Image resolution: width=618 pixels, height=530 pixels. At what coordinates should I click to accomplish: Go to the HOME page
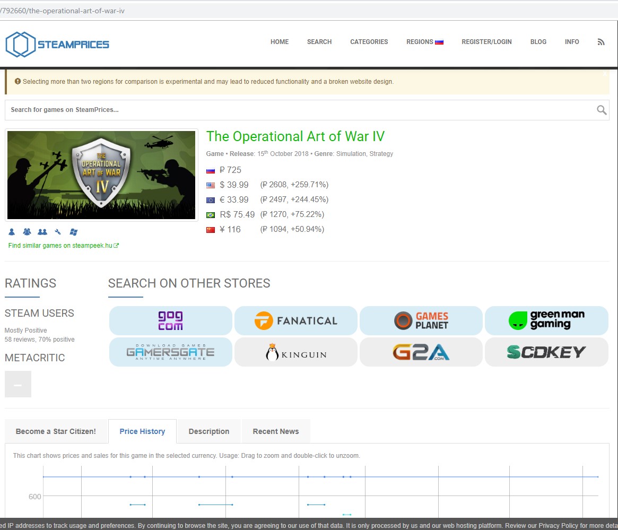click(x=280, y=42)
